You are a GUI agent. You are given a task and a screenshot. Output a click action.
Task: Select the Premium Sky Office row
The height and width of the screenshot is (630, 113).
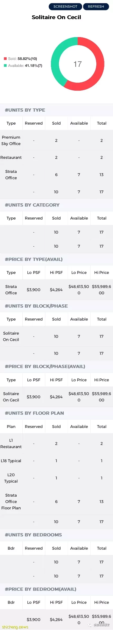tap(56, 141)
